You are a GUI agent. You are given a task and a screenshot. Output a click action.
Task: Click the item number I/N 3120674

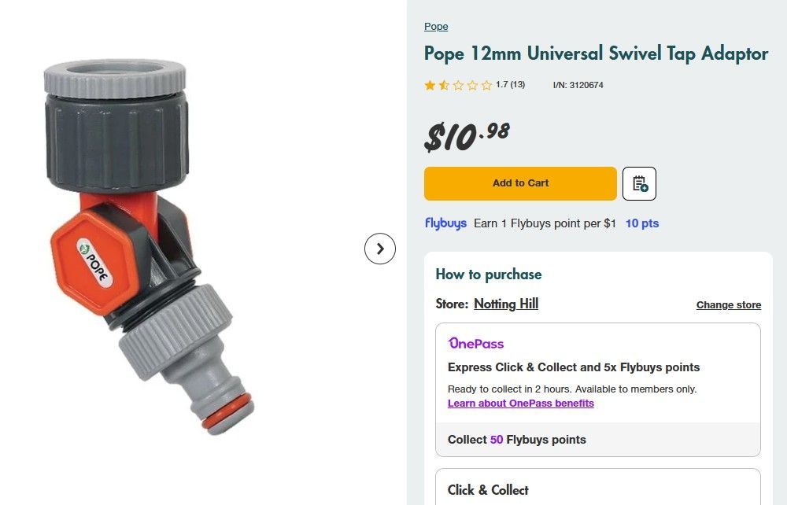578,85
